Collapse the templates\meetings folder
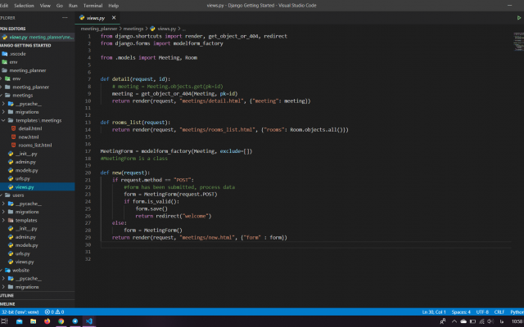Viewport: 524px width, 327px height. pos(38,120)
